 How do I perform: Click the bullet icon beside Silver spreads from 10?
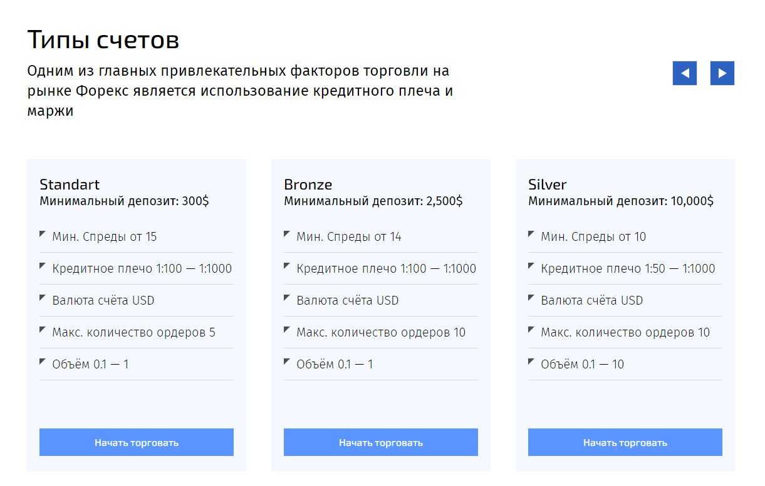531,234
